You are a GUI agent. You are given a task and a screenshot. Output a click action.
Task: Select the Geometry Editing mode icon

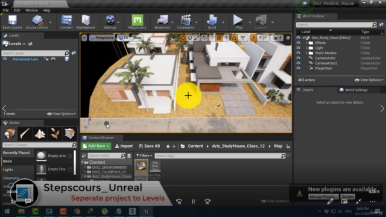70,133
